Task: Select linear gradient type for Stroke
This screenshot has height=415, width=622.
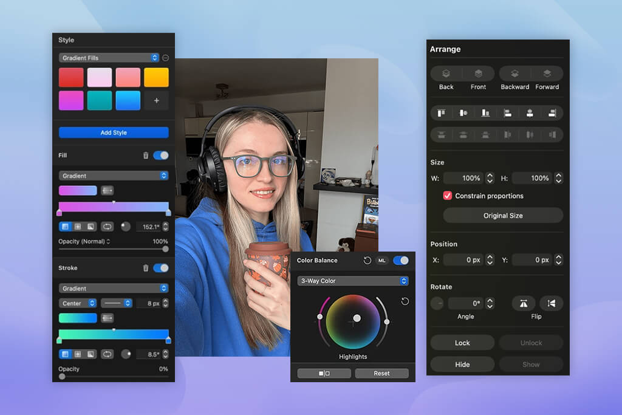Action: tap(65, 354)
